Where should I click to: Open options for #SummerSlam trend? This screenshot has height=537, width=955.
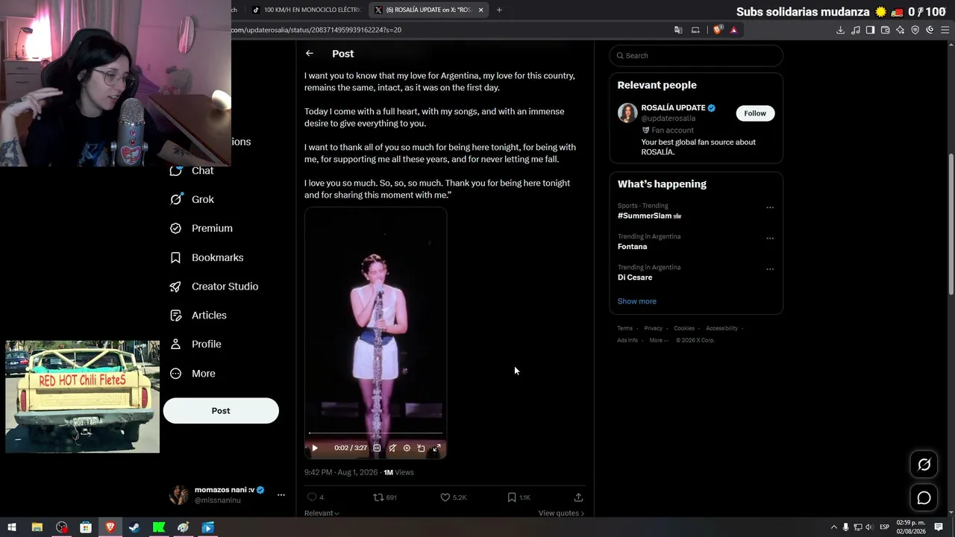tap(770, 207)
